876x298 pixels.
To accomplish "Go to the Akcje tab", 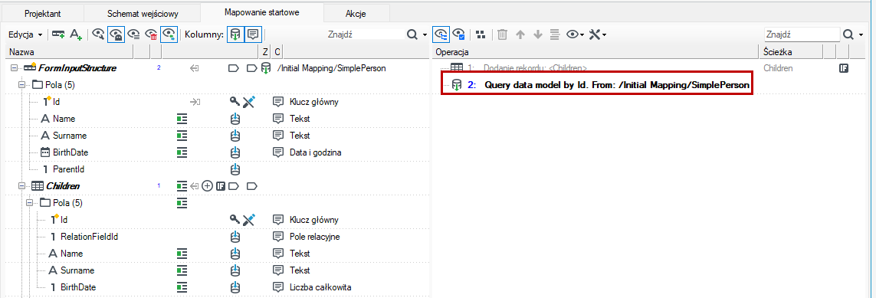I will 356,13.
